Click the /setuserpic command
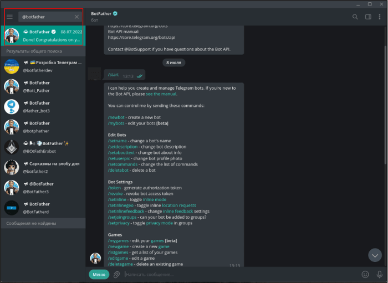 119,158
